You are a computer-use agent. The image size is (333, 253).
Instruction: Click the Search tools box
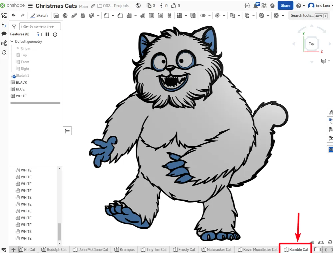[x=309, y=16]
